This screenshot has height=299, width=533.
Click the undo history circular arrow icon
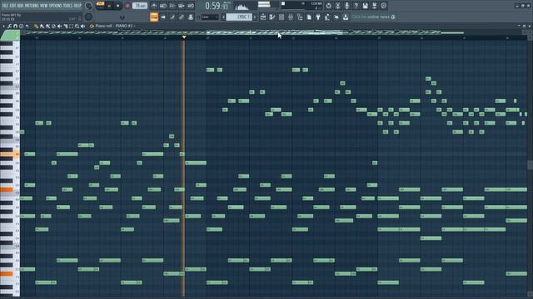coord(328,6)
